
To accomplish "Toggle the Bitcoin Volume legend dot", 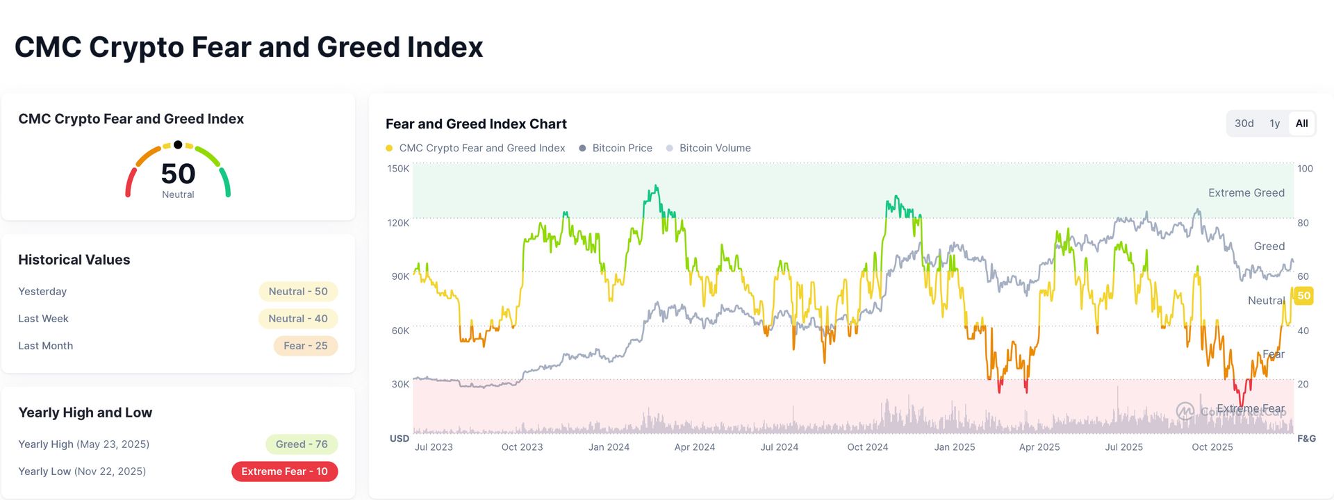I will (x=669, y=148).
